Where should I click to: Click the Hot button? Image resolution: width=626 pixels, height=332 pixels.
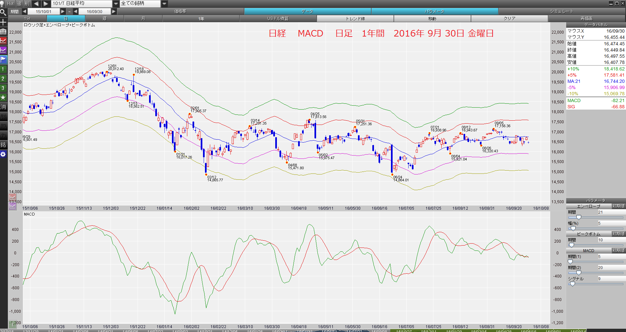(x=10, y=4)
